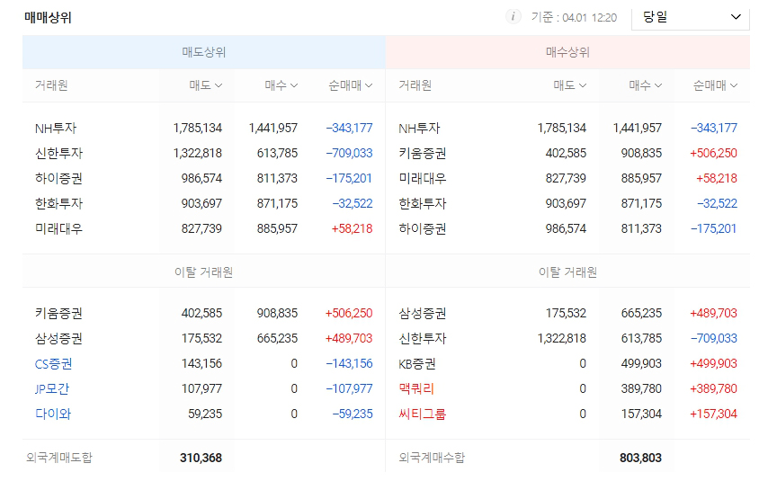768x481 pixels.
Task: Select 신한투자 in 매도상위 top list
Action: click(58, 154)
